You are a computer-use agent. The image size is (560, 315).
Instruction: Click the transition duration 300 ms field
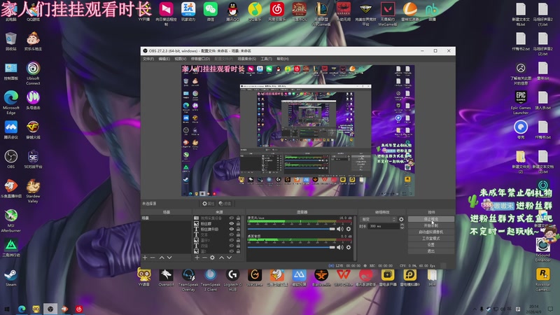[x=384, y=226]
